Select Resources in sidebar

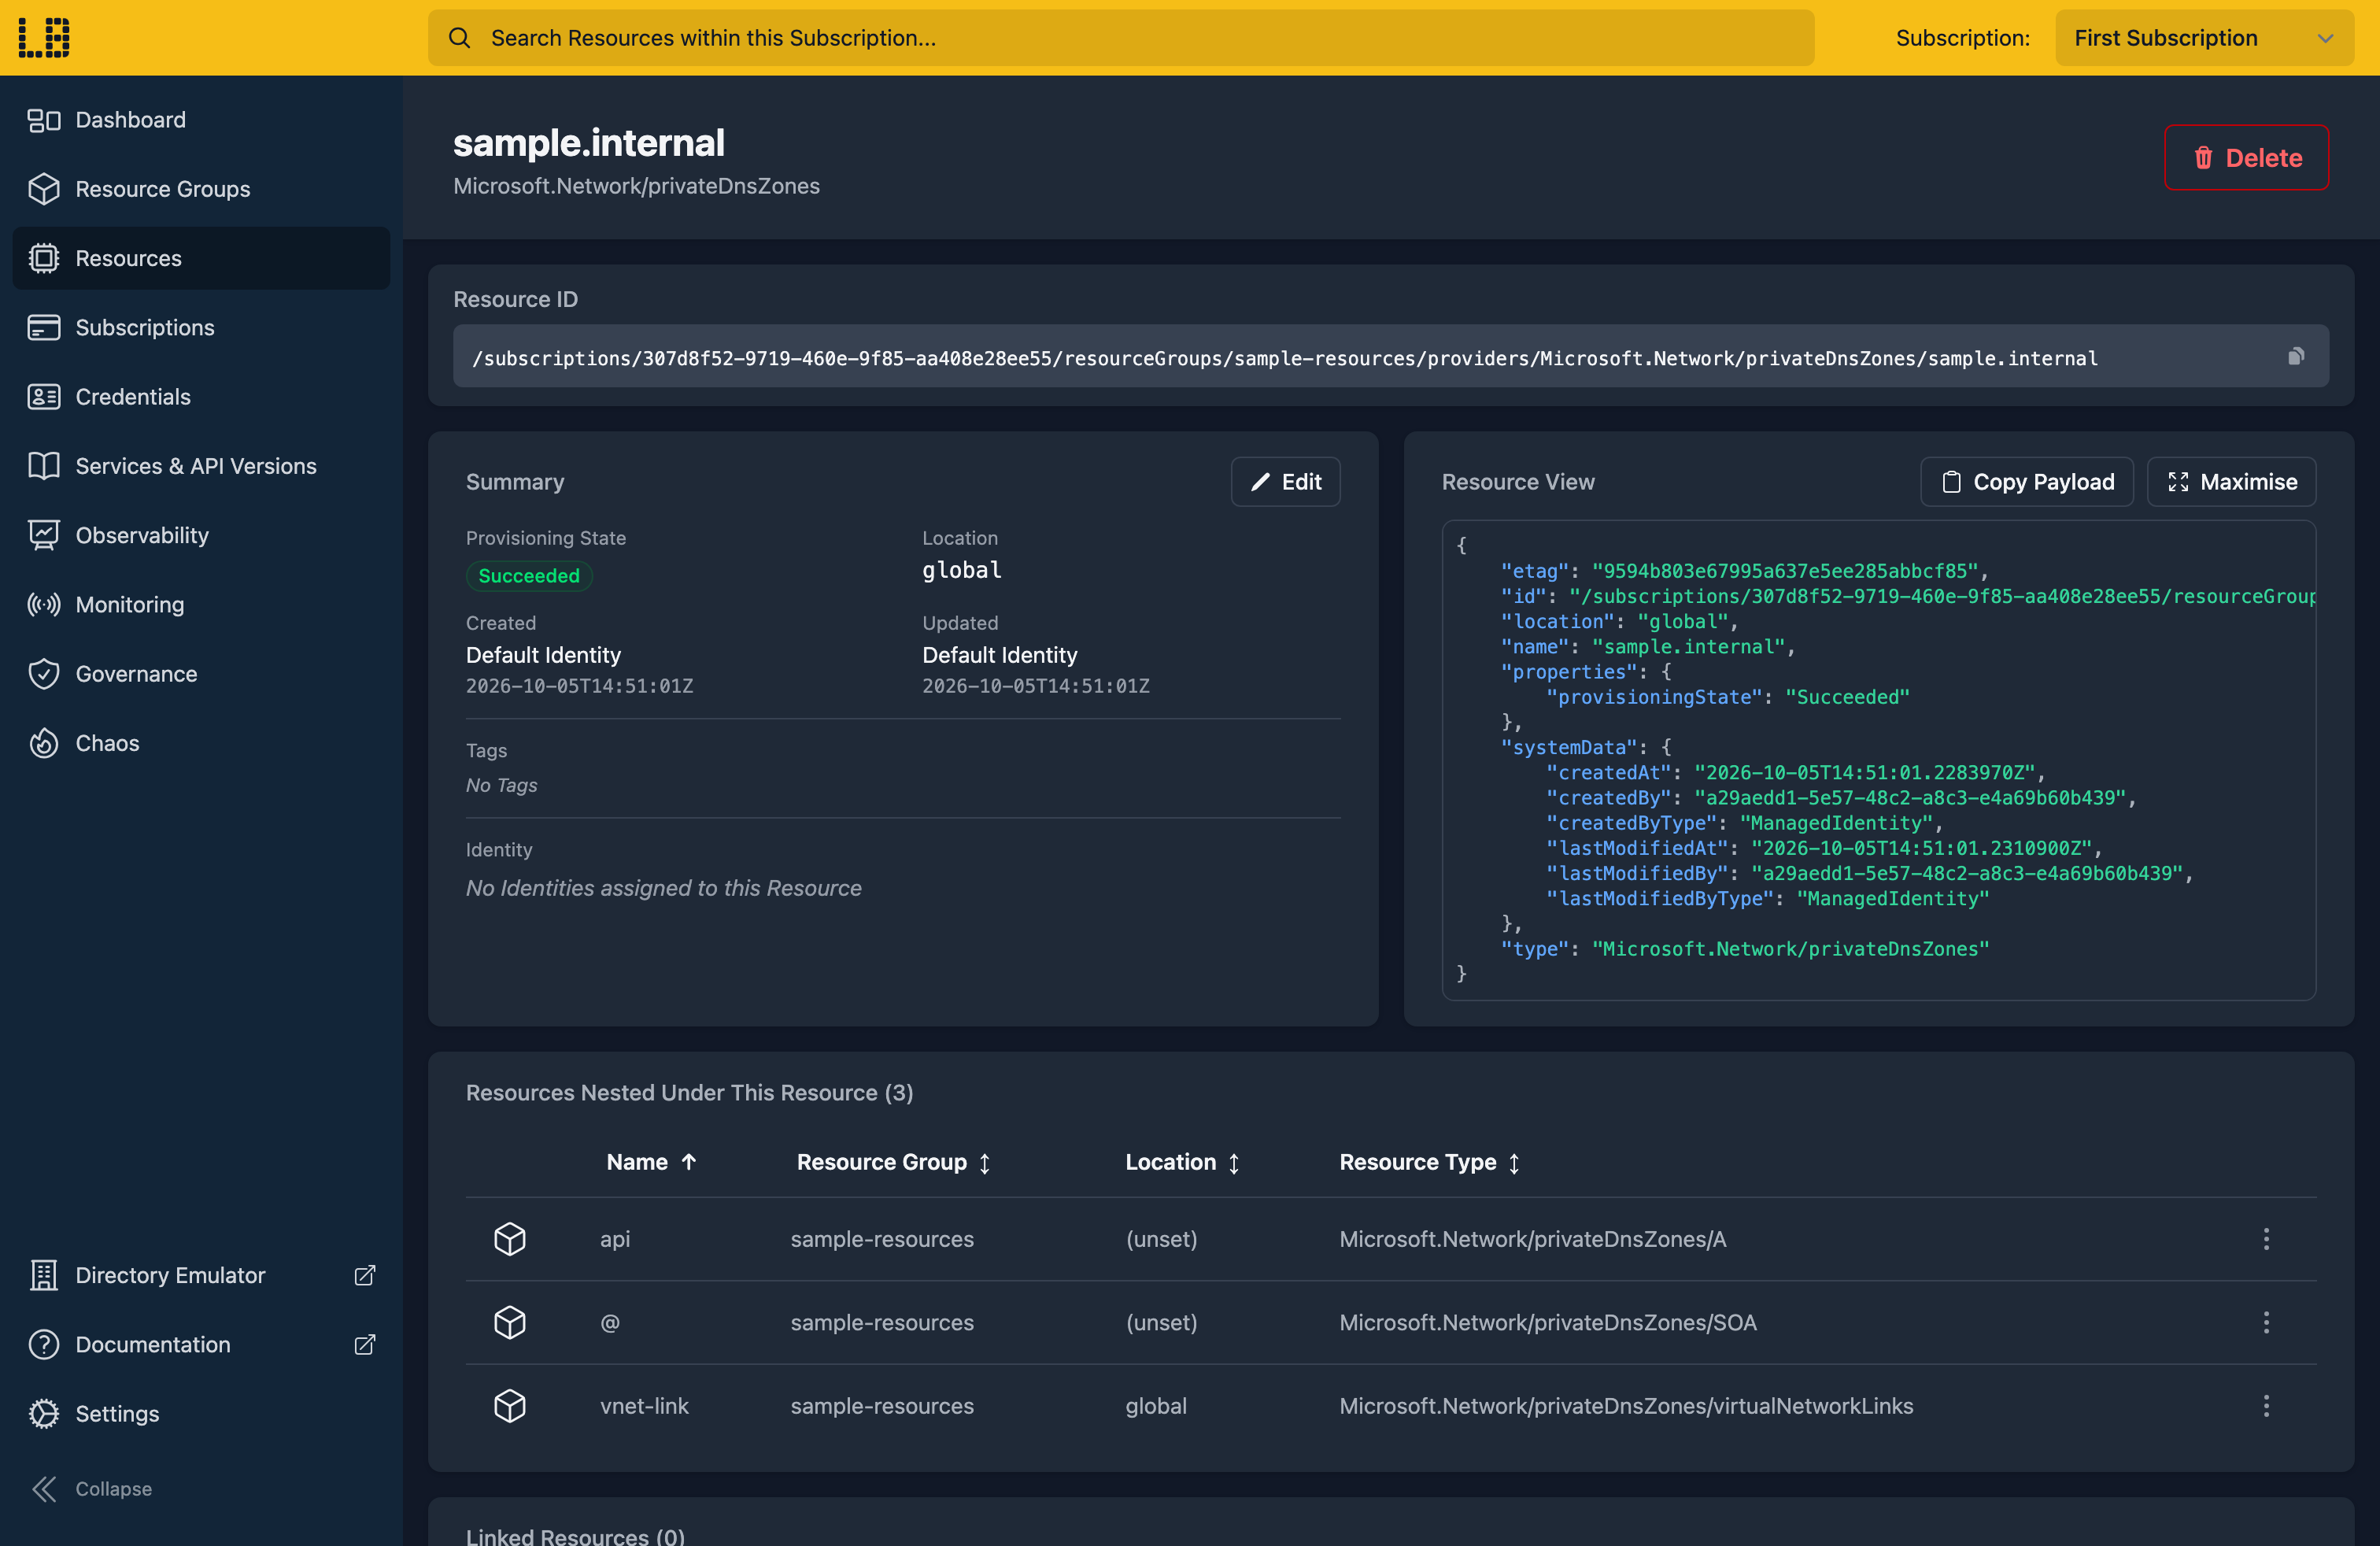pyautogui.click(x=201, y=258)
